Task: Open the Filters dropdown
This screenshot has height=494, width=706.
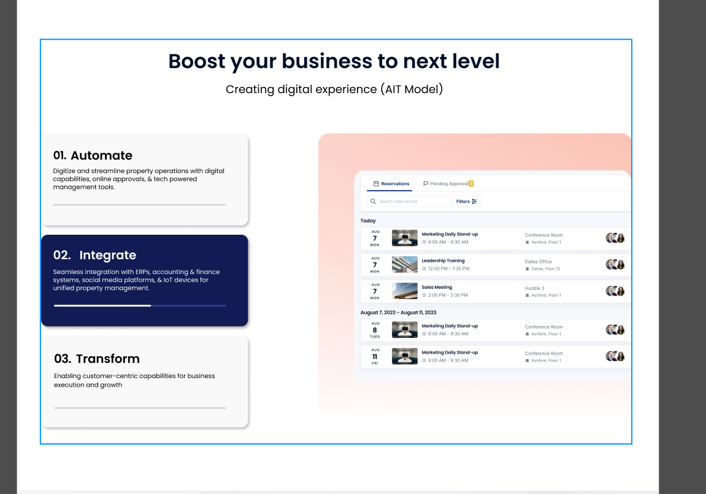Action: pyautogui.click(x=467, y=201)
